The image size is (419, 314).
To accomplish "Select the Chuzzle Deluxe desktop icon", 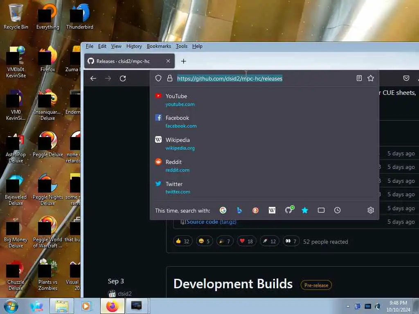I will pyautogui.click(x=16, y=275).
